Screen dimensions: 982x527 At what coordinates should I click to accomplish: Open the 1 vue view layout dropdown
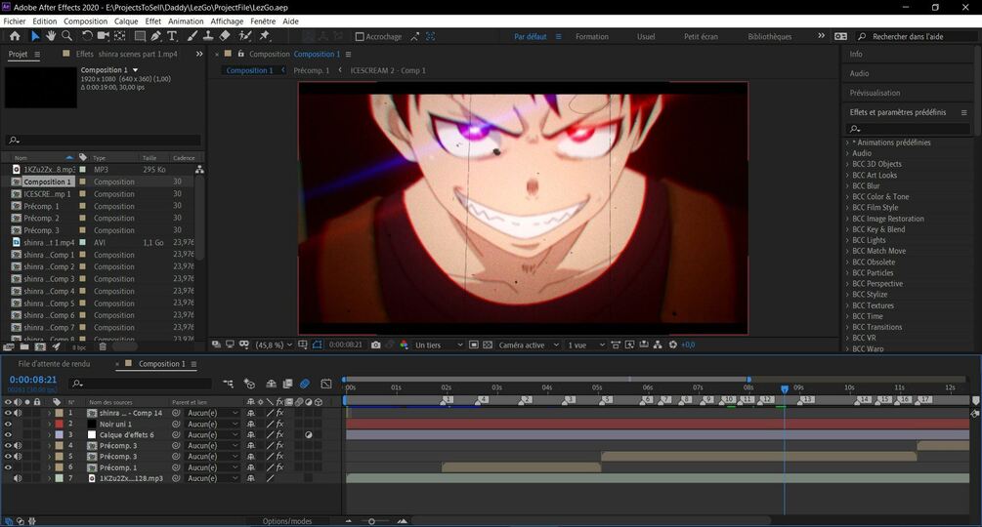(586, 345)
